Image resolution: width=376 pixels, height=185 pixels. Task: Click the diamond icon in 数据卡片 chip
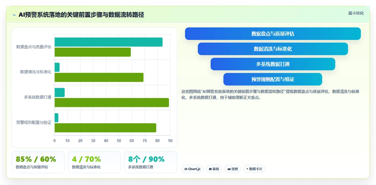click(x=247, y=169)
